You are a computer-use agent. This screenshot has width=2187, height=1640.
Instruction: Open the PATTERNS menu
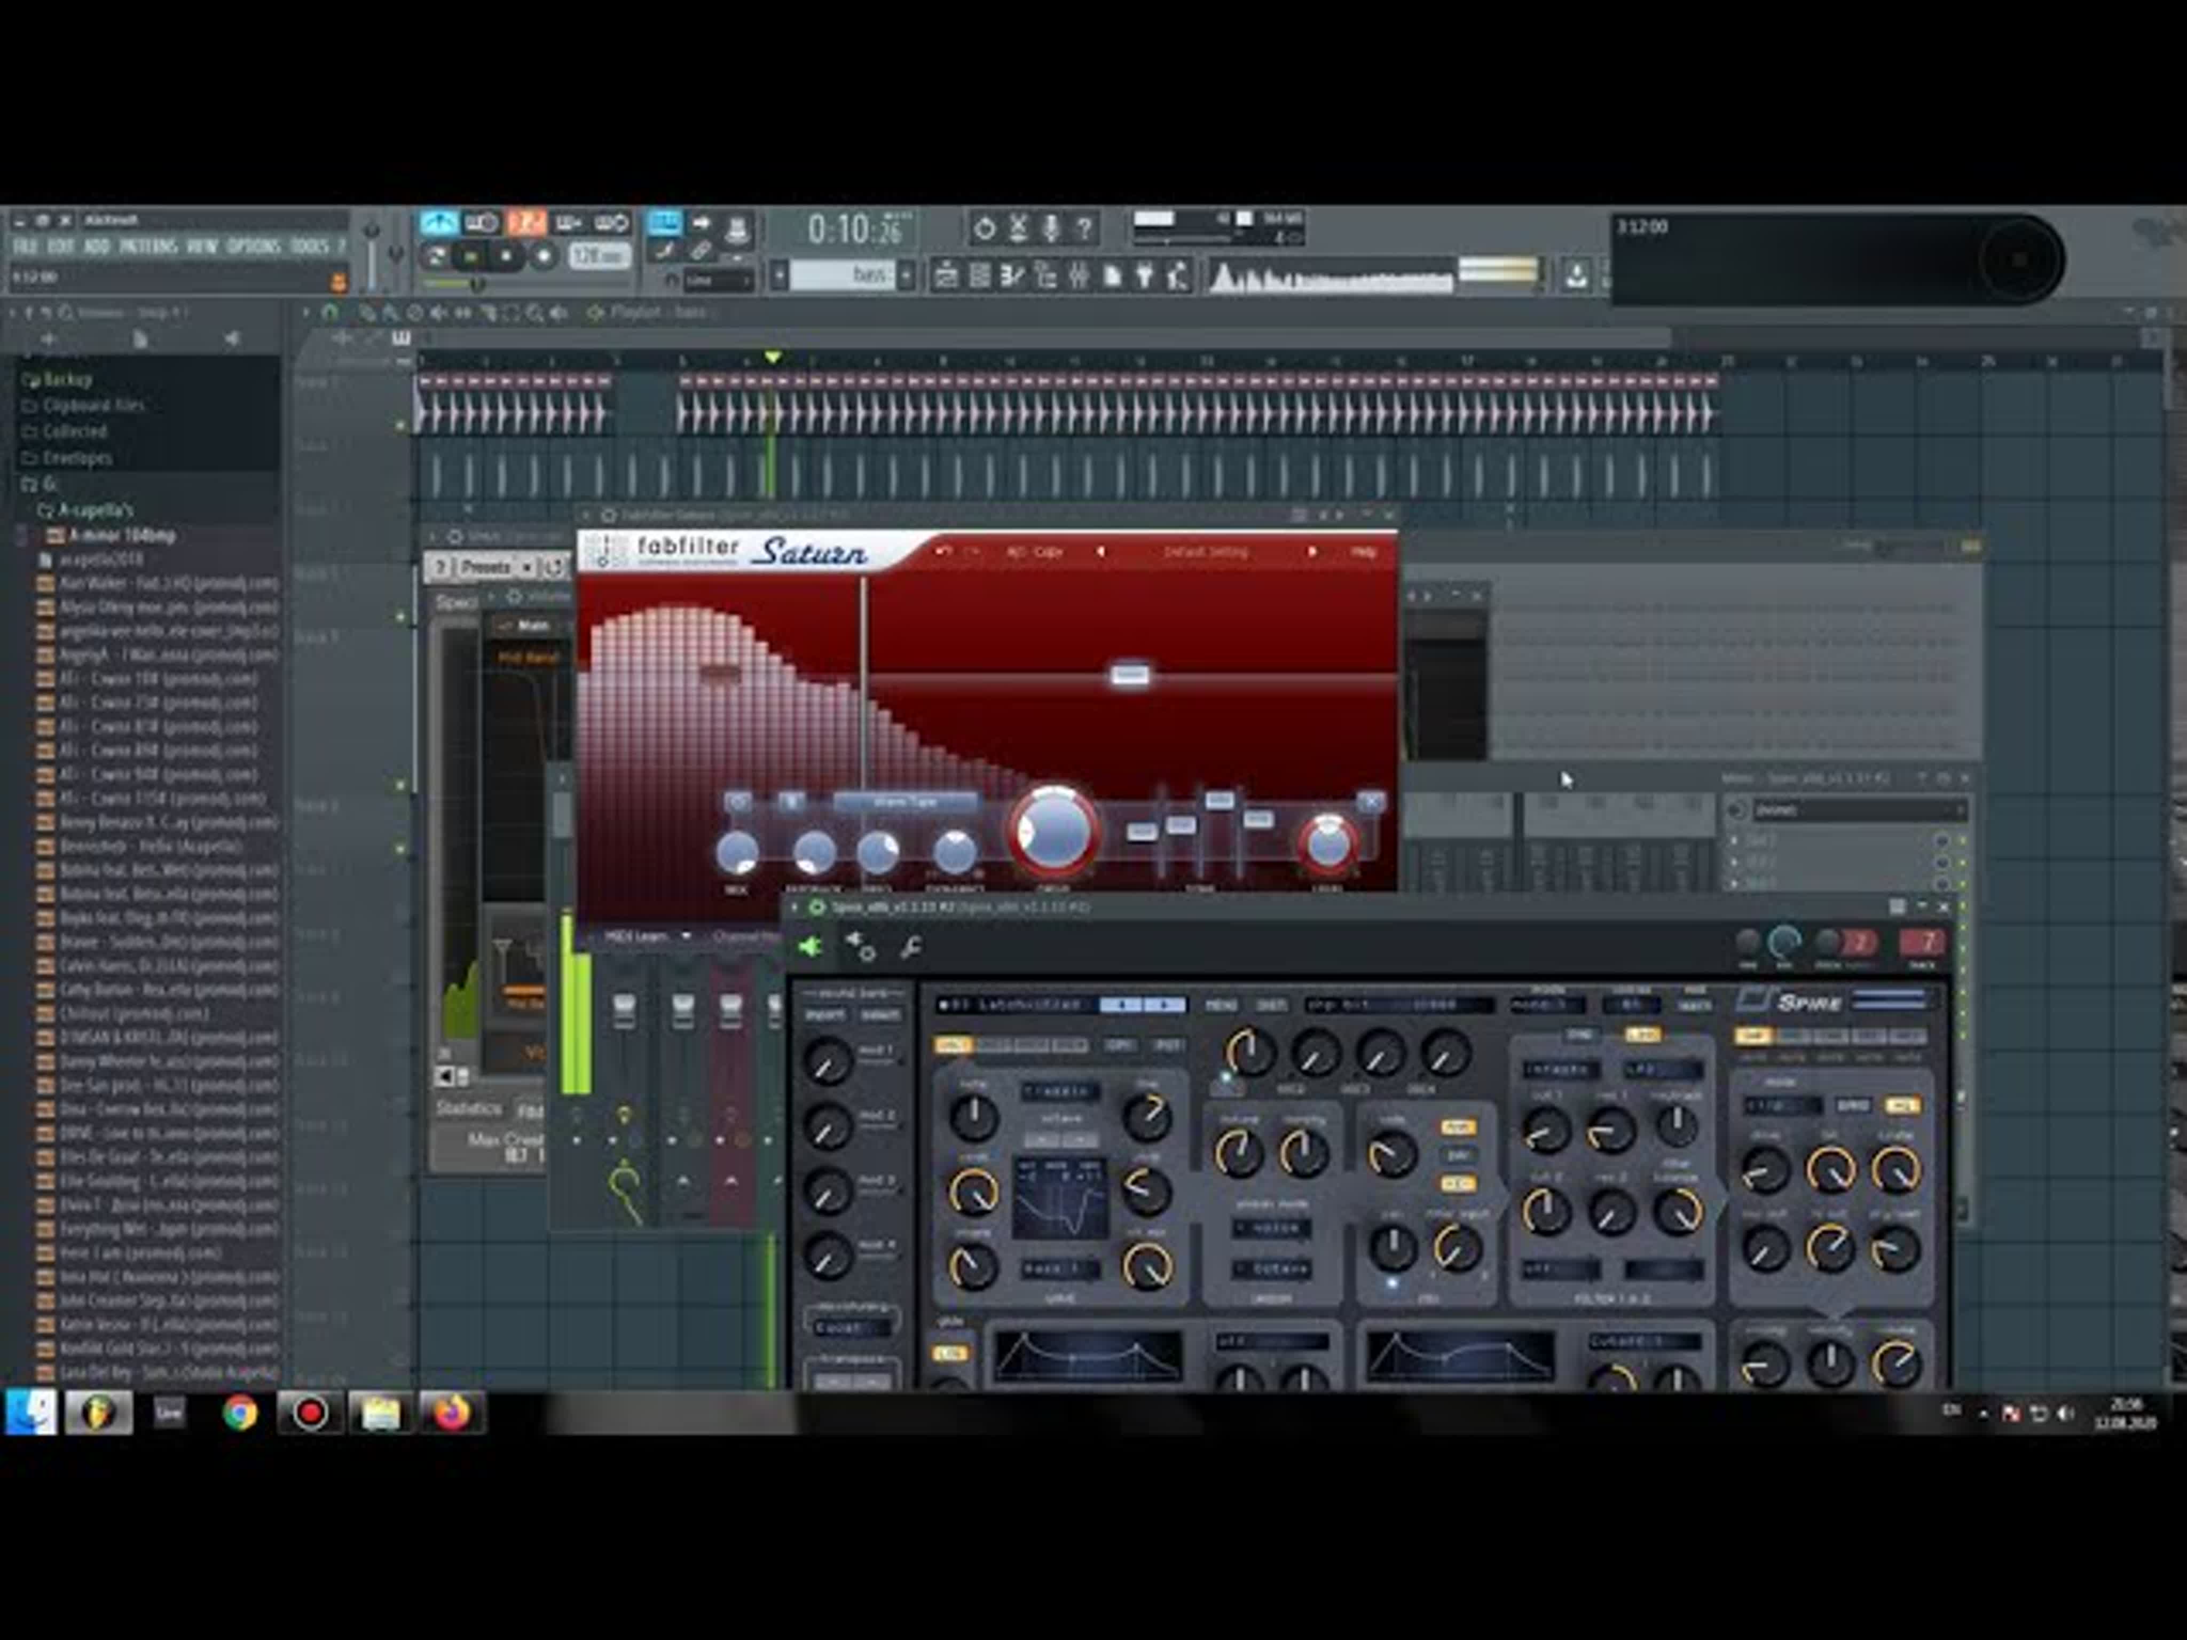pyautogui.click(x=148, y=246)
